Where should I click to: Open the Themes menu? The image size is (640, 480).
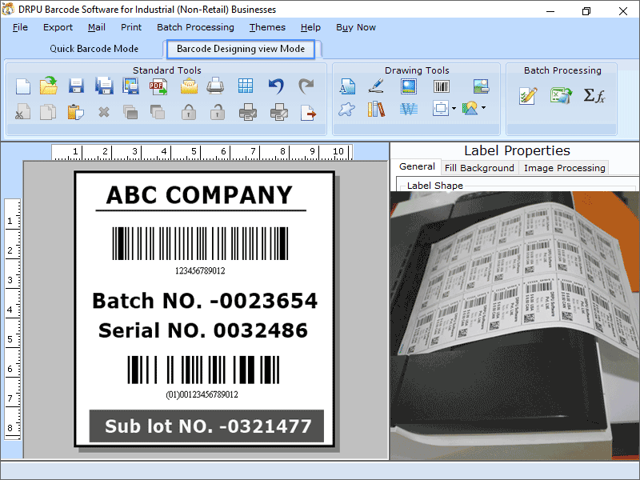click(267, 27)
